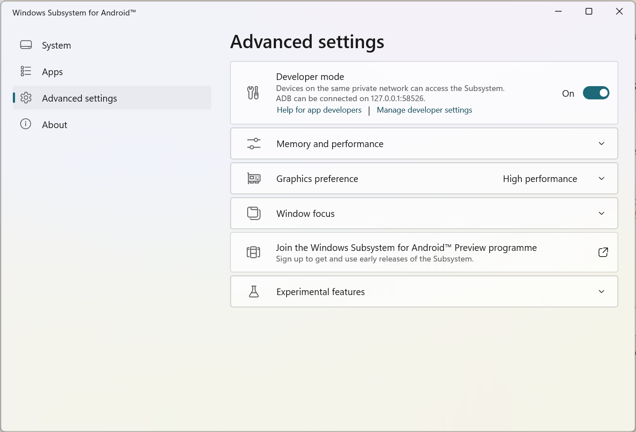Close the Windows Subsystem for Android window
The height and width of the screenshot is (432, 636).
[619, 11]
